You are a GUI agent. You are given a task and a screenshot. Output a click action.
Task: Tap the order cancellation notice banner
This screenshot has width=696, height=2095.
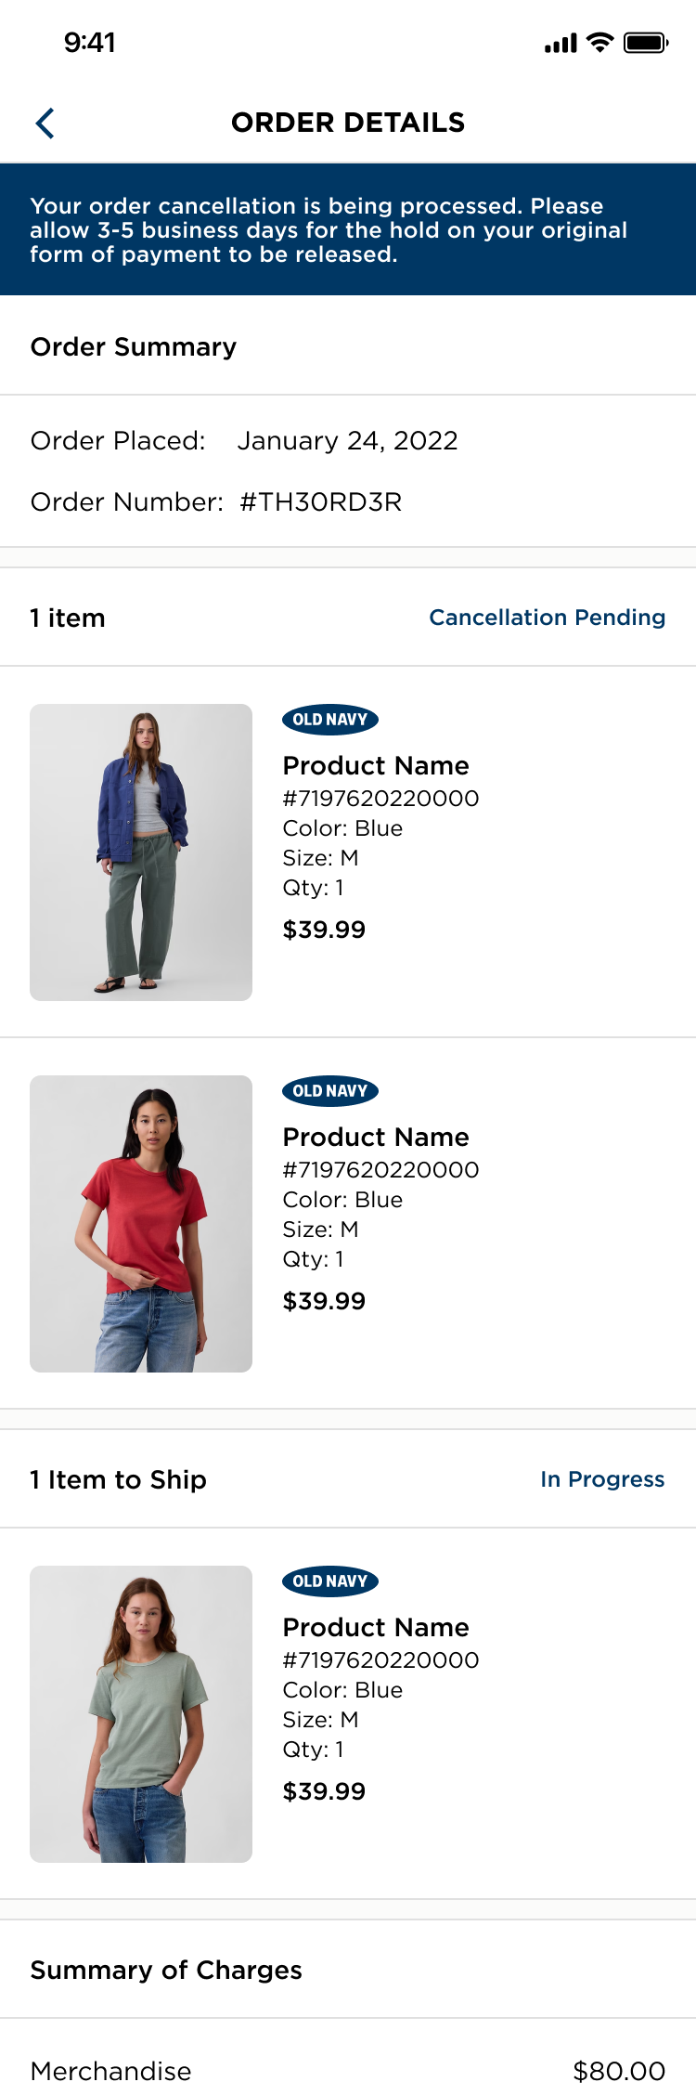click(348, 230)
